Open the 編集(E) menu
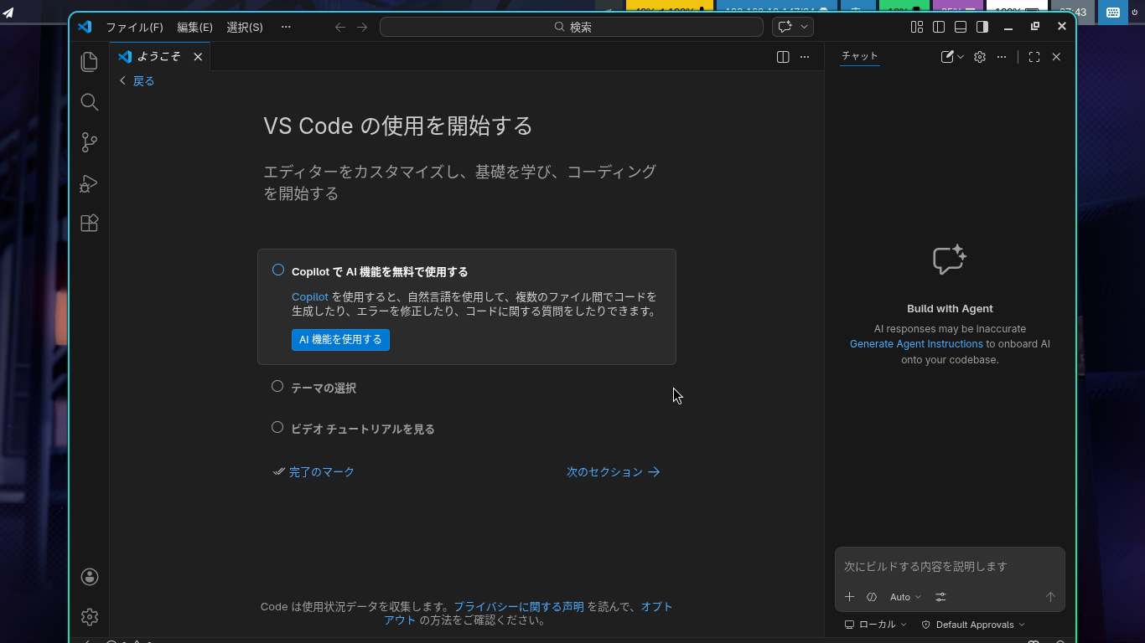Viewport: 1145px width, 643px height. coord(194,27)
